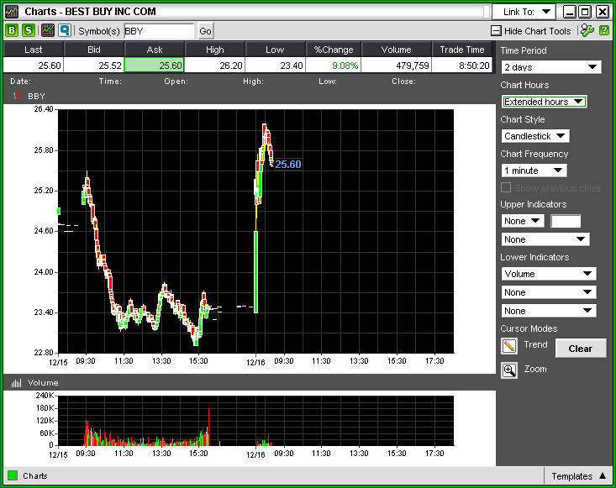This screenshot has height=488, width=616.
Task: Click the Low column header
Action: pyautogui.click(x=275, y=50)
